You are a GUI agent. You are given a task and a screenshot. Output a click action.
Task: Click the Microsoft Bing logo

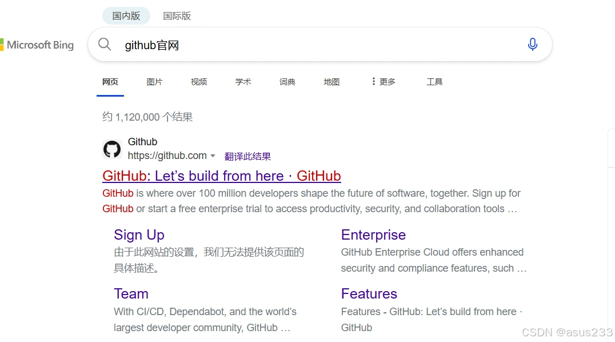pyautogui.click(x=37, y=45)
